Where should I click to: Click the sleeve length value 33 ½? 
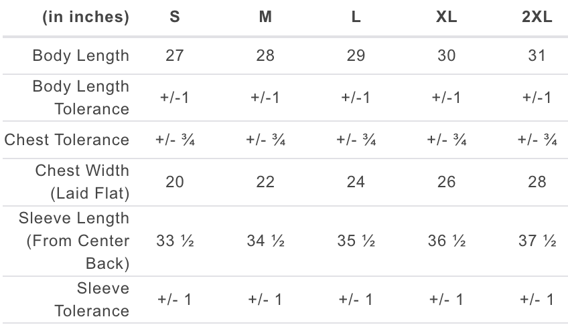(175, 241)
